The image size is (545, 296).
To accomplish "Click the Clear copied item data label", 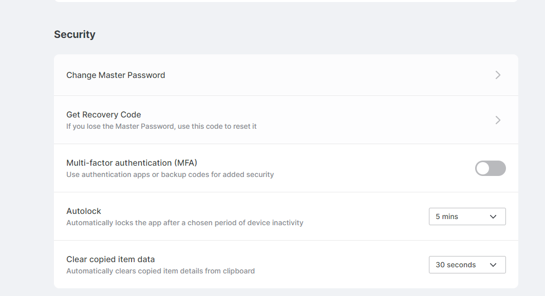I will click(110, 259).
